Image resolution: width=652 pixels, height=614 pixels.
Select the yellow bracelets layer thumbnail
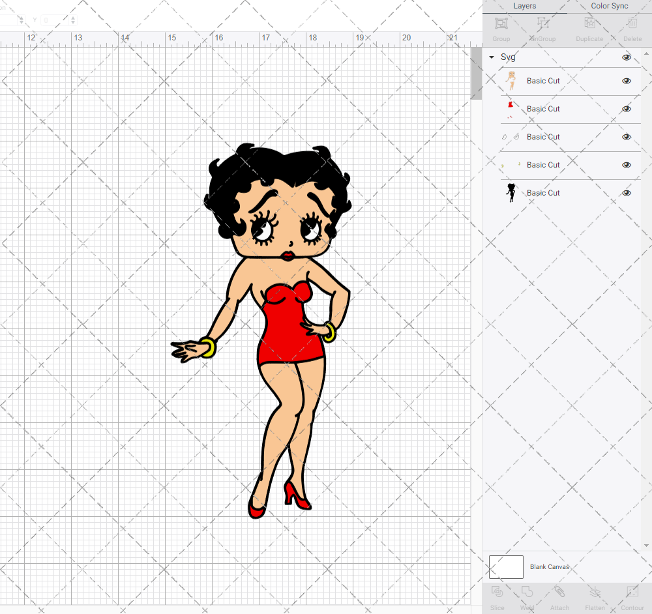[x=511, y=165]
